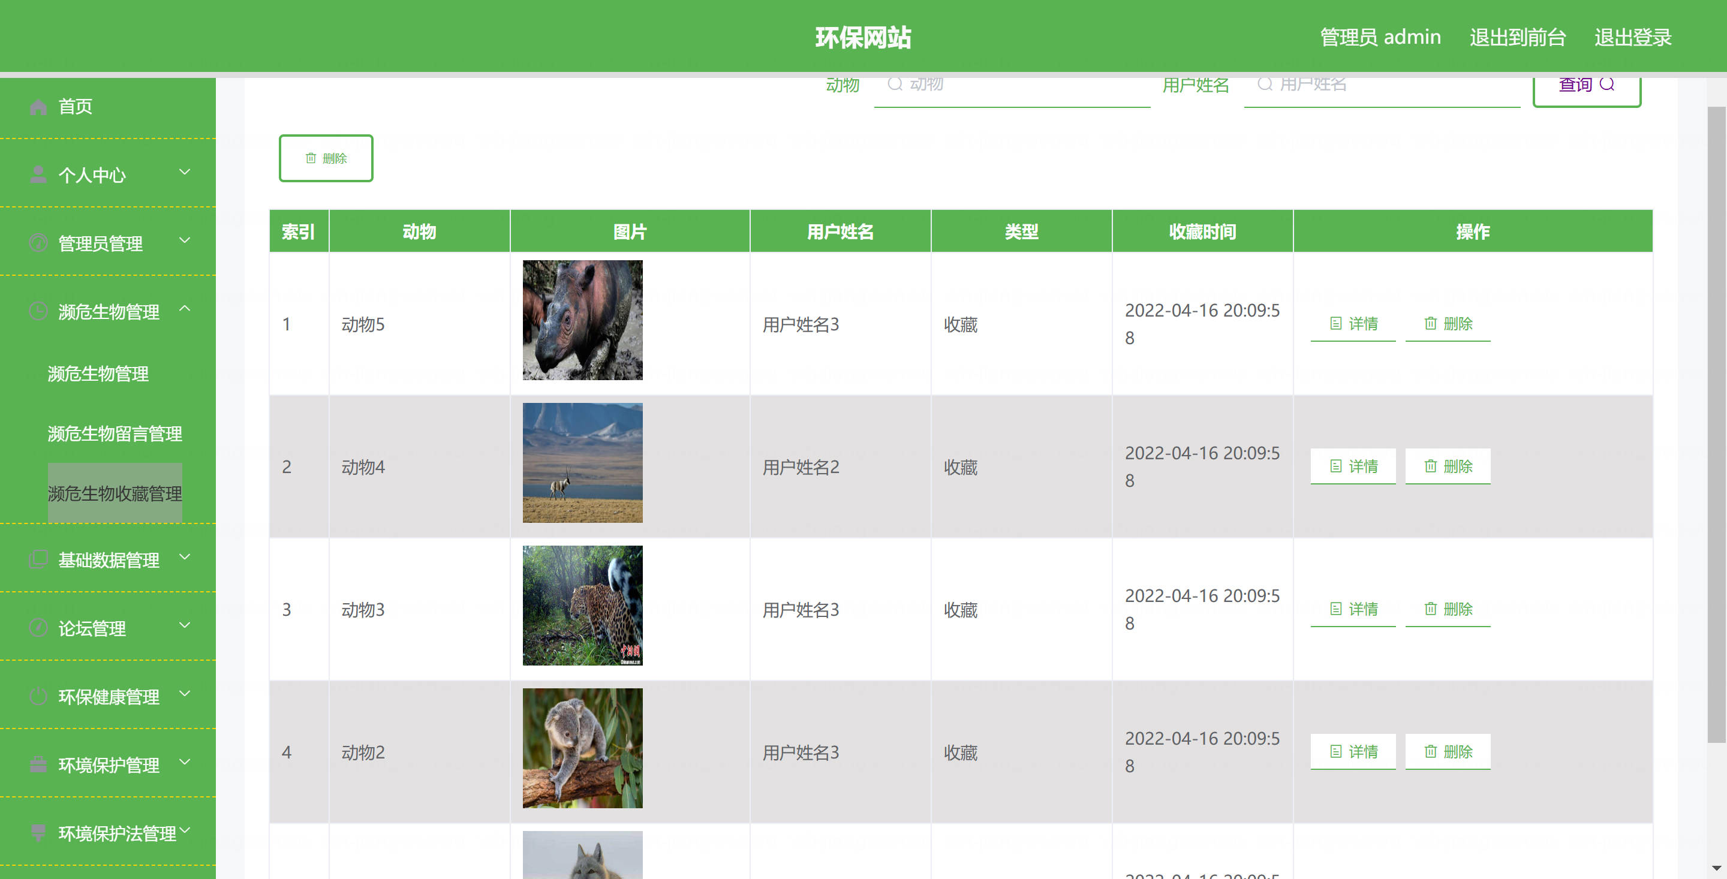Click the 环境保护法管理 sidebar icon
This screenshot has width=1727, height=879.
coord(38,833)
